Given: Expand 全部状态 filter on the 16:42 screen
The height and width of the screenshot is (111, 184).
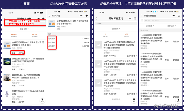Looking at the screenshot, I should coord(150,26).
